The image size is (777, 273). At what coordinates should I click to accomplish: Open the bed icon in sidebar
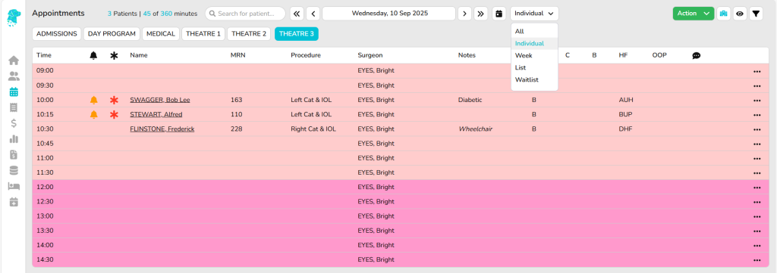click(14, 186)
